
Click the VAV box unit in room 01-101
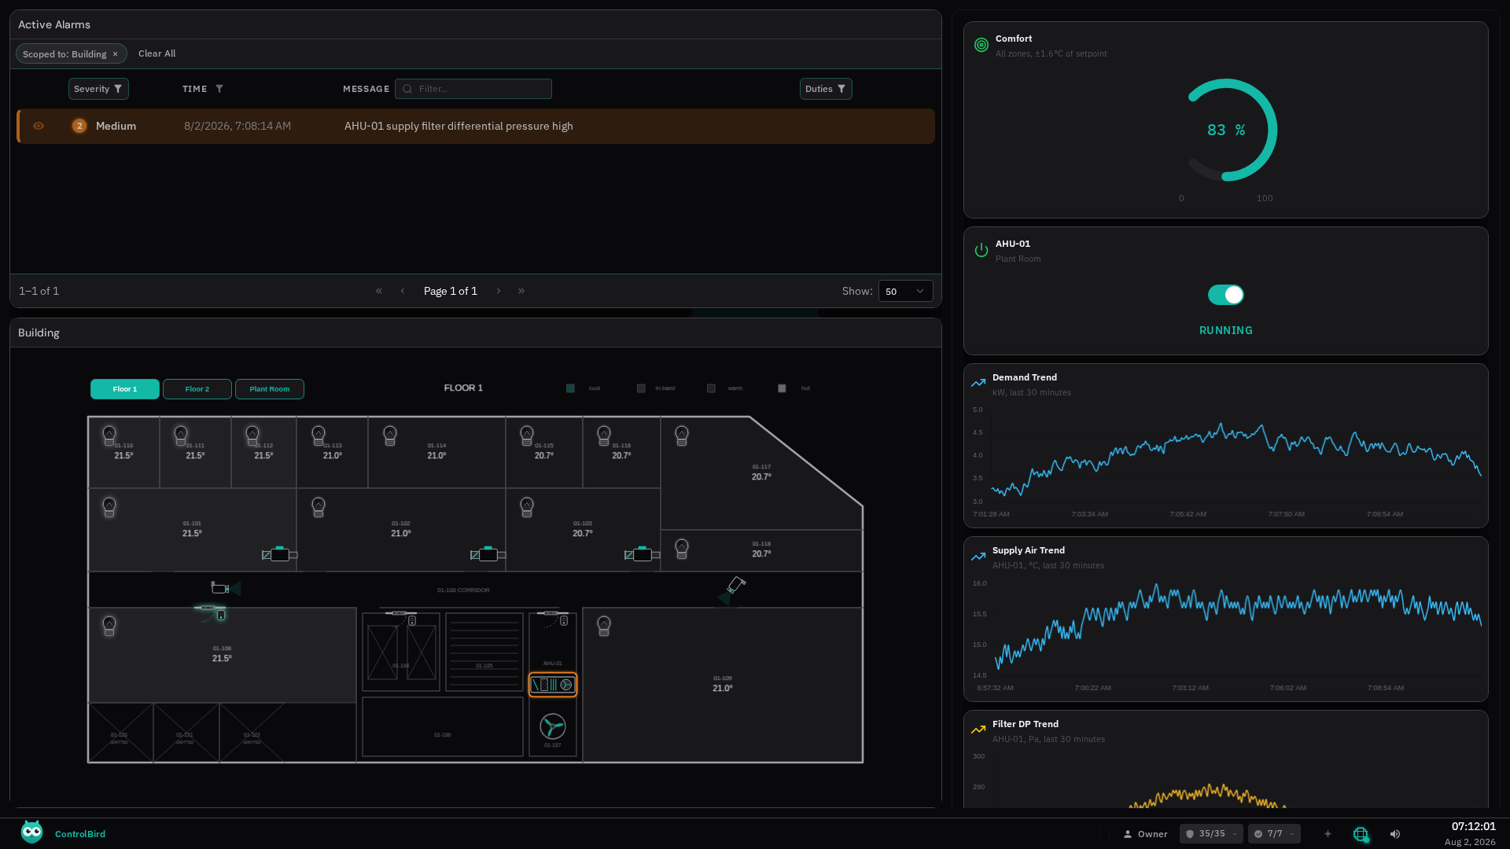[x=279, y=554]
